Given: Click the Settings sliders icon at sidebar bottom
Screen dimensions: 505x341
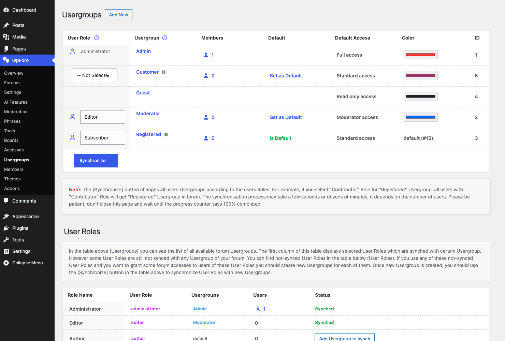Looking at the screenshot, I should click(x=6, y=251).
